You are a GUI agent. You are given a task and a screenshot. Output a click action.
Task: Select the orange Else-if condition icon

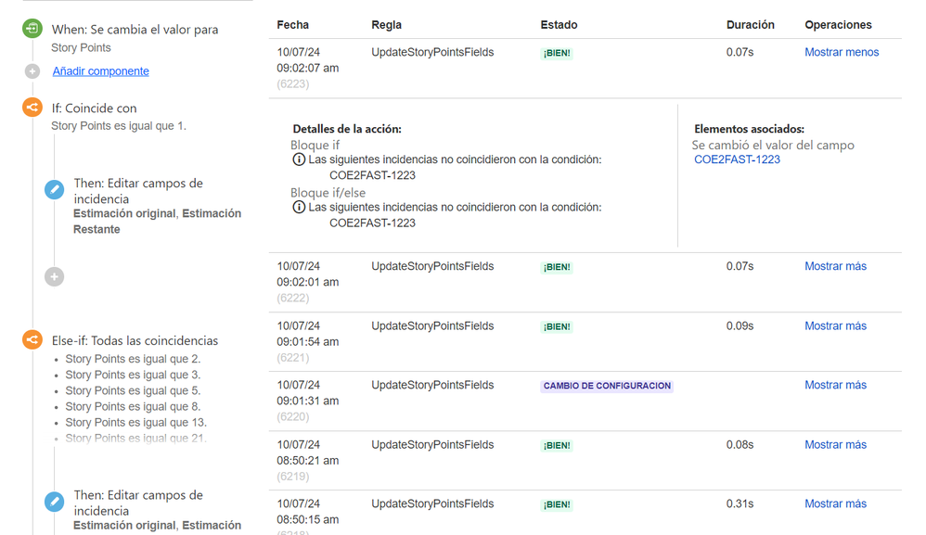click(32, 339)
